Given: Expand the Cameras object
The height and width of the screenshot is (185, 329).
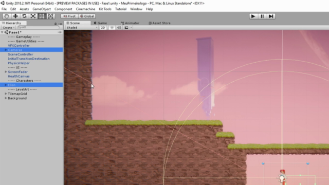Looking at the screenshot, I should pos(6,50).
